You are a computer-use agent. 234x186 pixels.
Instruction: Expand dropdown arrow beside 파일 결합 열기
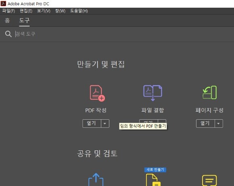(x=162, y=121)
